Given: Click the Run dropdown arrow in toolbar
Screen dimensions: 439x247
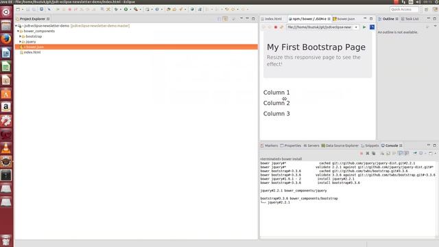Looking at the screenshot, I should coord(130,10).
